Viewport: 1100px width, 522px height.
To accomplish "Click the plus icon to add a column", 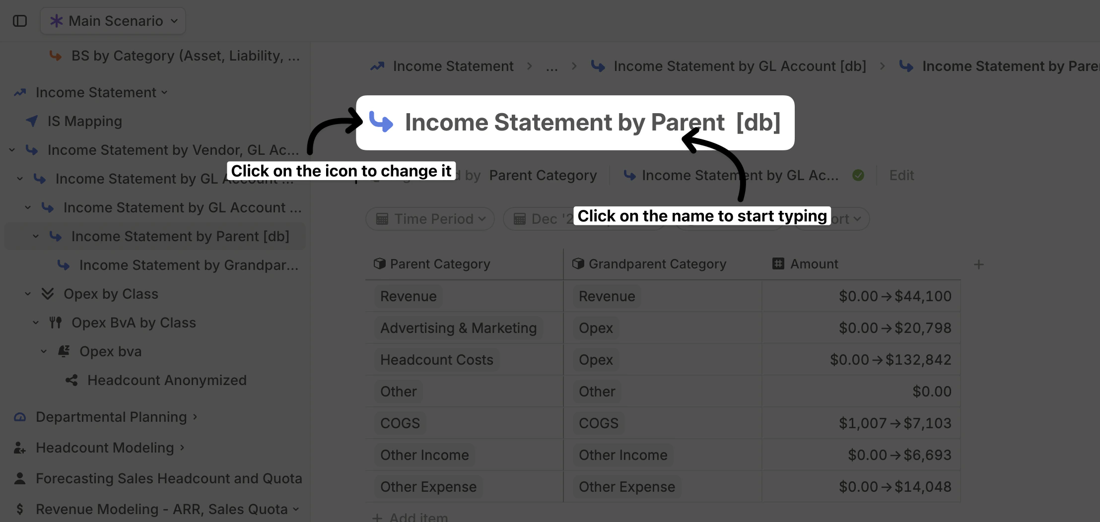I will (978, 264).
